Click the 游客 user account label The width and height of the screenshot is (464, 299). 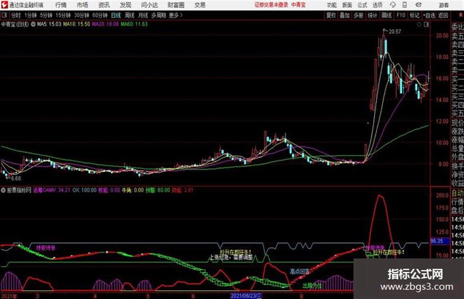click(443, 5)
